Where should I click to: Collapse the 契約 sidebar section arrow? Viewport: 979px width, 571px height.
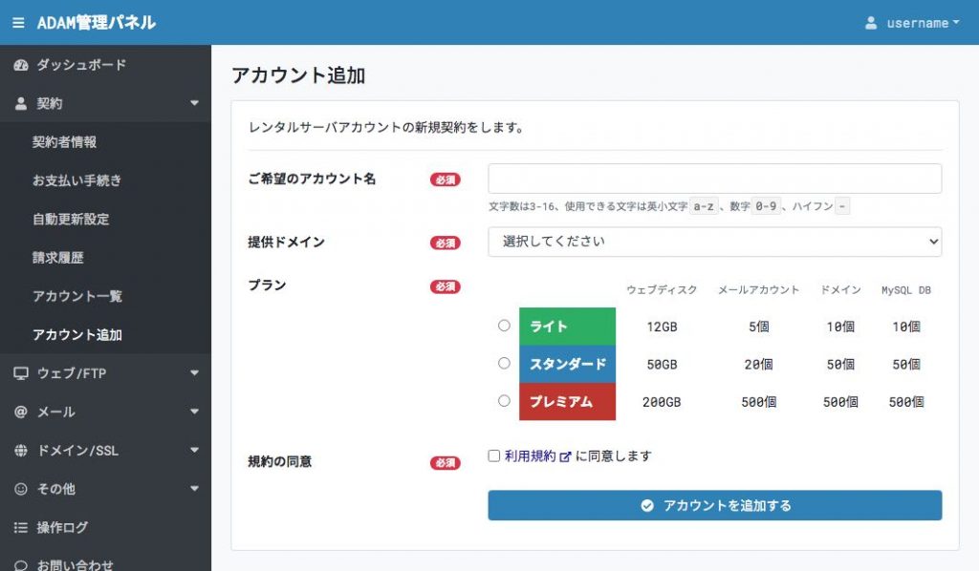195,103
